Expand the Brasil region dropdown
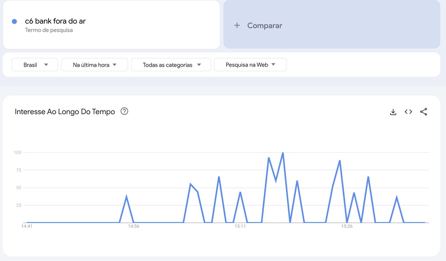 pos(34,64)
